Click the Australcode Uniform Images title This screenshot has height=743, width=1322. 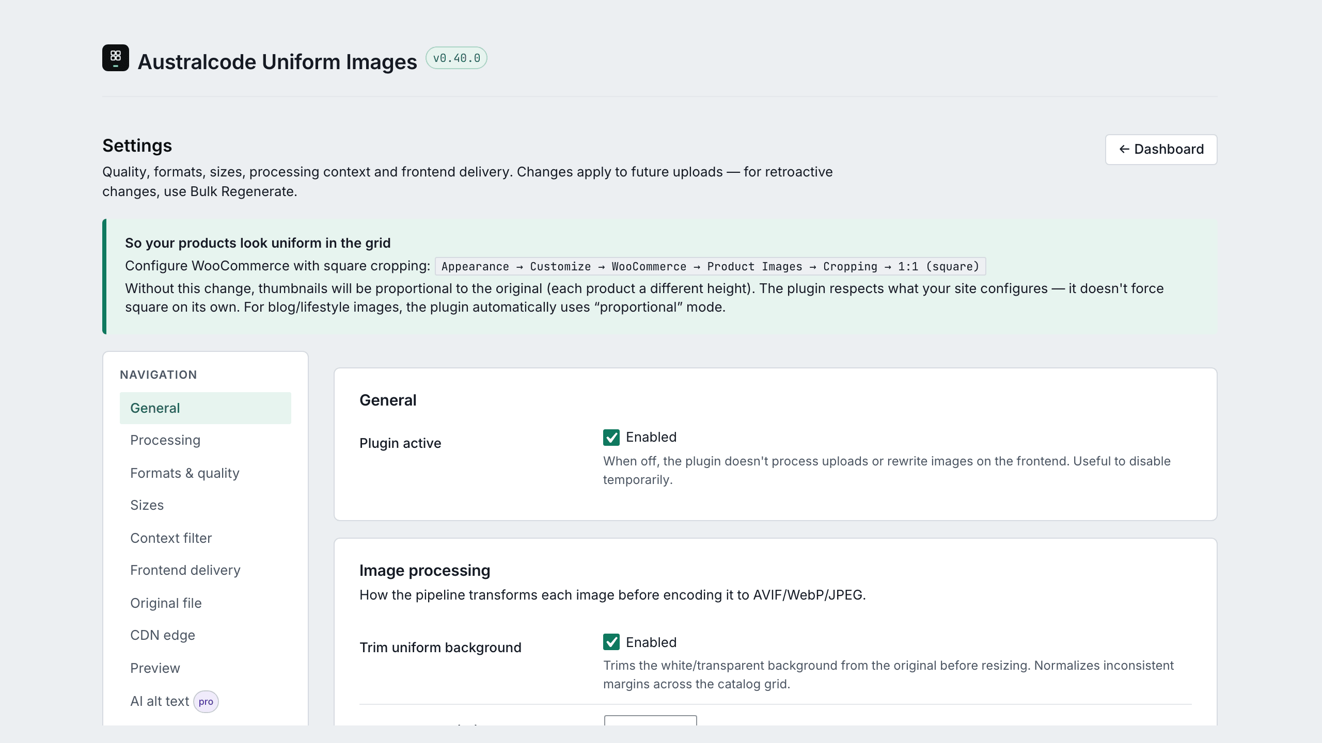coord(277,62)
